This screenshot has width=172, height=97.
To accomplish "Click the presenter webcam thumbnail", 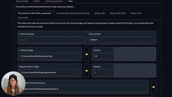I will tap(13, 84).
